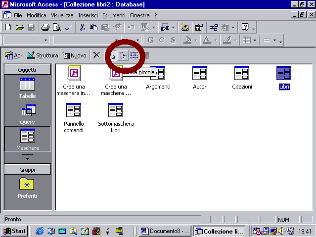316x237 pixels.
Task: Run the ABC spelling check icon
Action: [68, 27]
